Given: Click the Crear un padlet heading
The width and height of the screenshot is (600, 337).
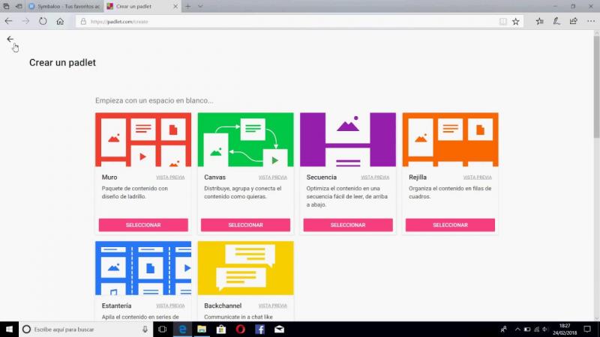Looking at the screenshot, I should [x=62, y=63].
